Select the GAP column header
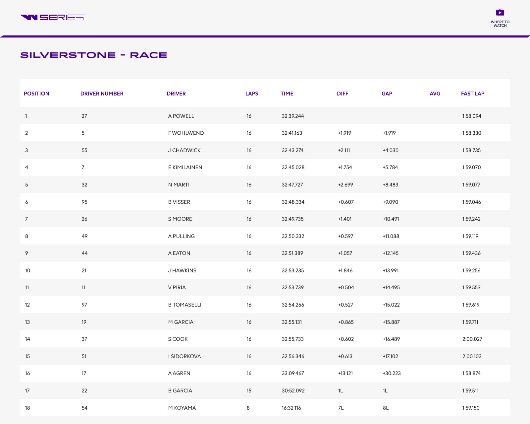The width and height of the screenshot is (530, 424). point(387,94)
